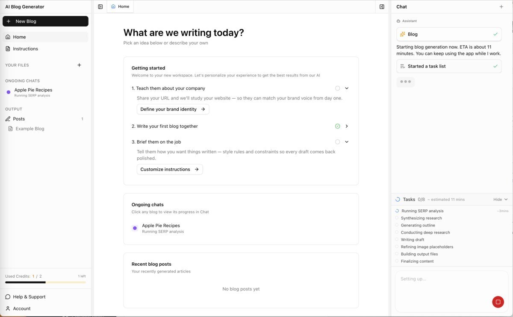This screenshot has height=317, width=513.
Task: Open the Apple Pie Recipes ongoing chat
Action: pos(33,92)
